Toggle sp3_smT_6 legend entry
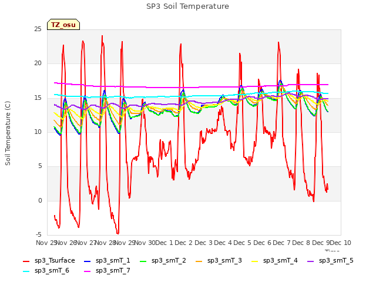376x282 pixels. 46,271
